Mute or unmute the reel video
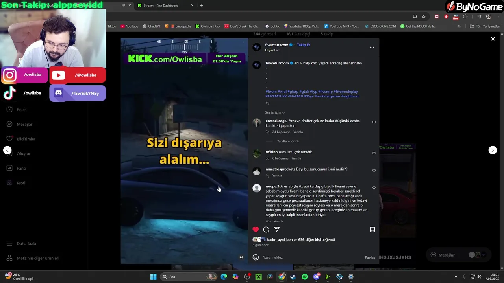The image size is (504, 283). click(x=241, y=257)
